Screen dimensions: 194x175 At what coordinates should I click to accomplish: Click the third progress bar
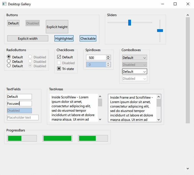[93, 138]
